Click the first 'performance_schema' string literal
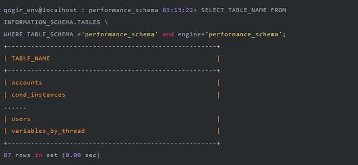 coord(120,34)
